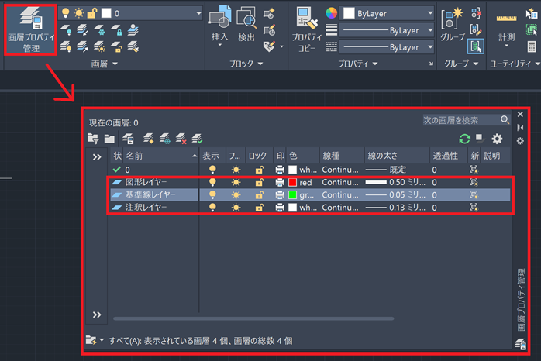Click the プロパティコピー match properties icon
The width and height of the screenshot is (541, 361).
(307, 18)
